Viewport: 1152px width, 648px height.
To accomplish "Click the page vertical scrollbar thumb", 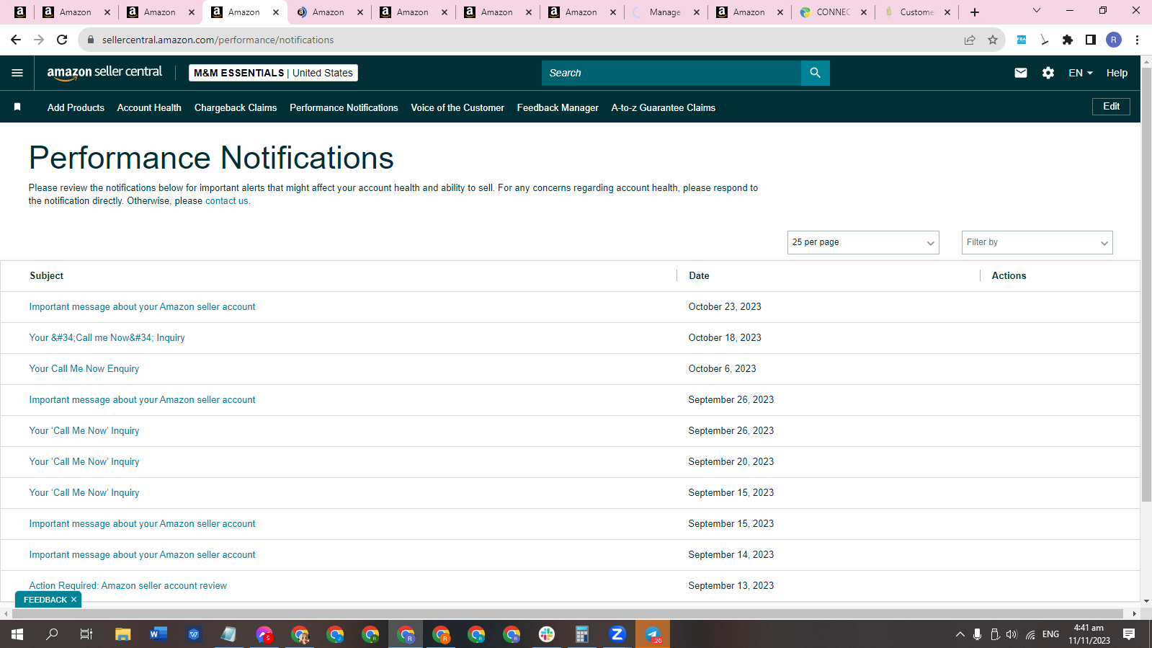I will 1146,285.
